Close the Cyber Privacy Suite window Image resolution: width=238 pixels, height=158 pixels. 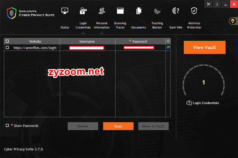point(234,4)
